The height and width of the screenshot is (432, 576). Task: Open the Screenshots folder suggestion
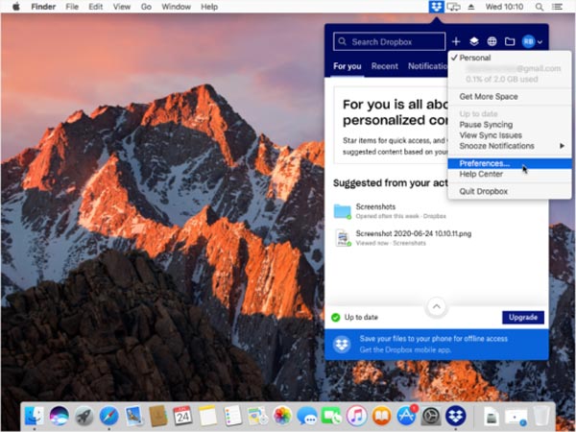pyautogui.click(x=437, y=211)
